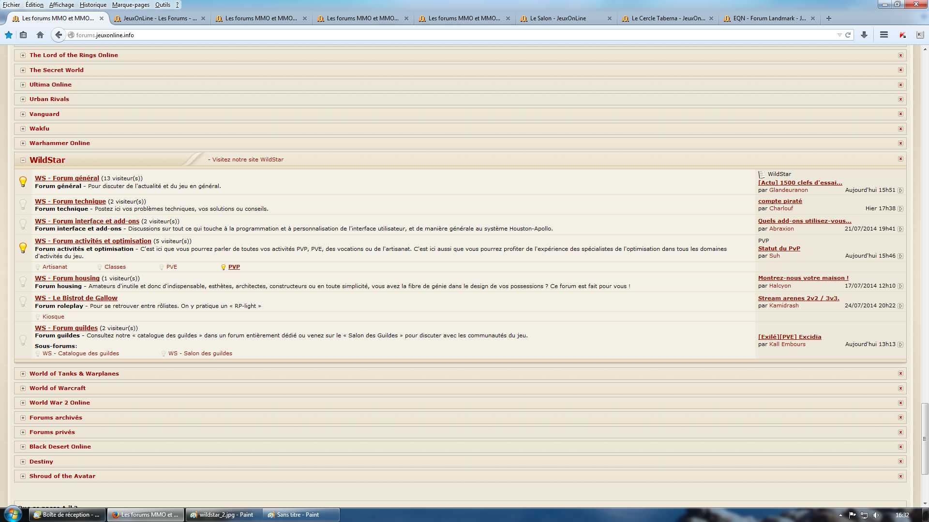Screen dimensions: 929x522
Task: Click the lightbulb icon beside WS - Forum technique
Action: point(23,204)
